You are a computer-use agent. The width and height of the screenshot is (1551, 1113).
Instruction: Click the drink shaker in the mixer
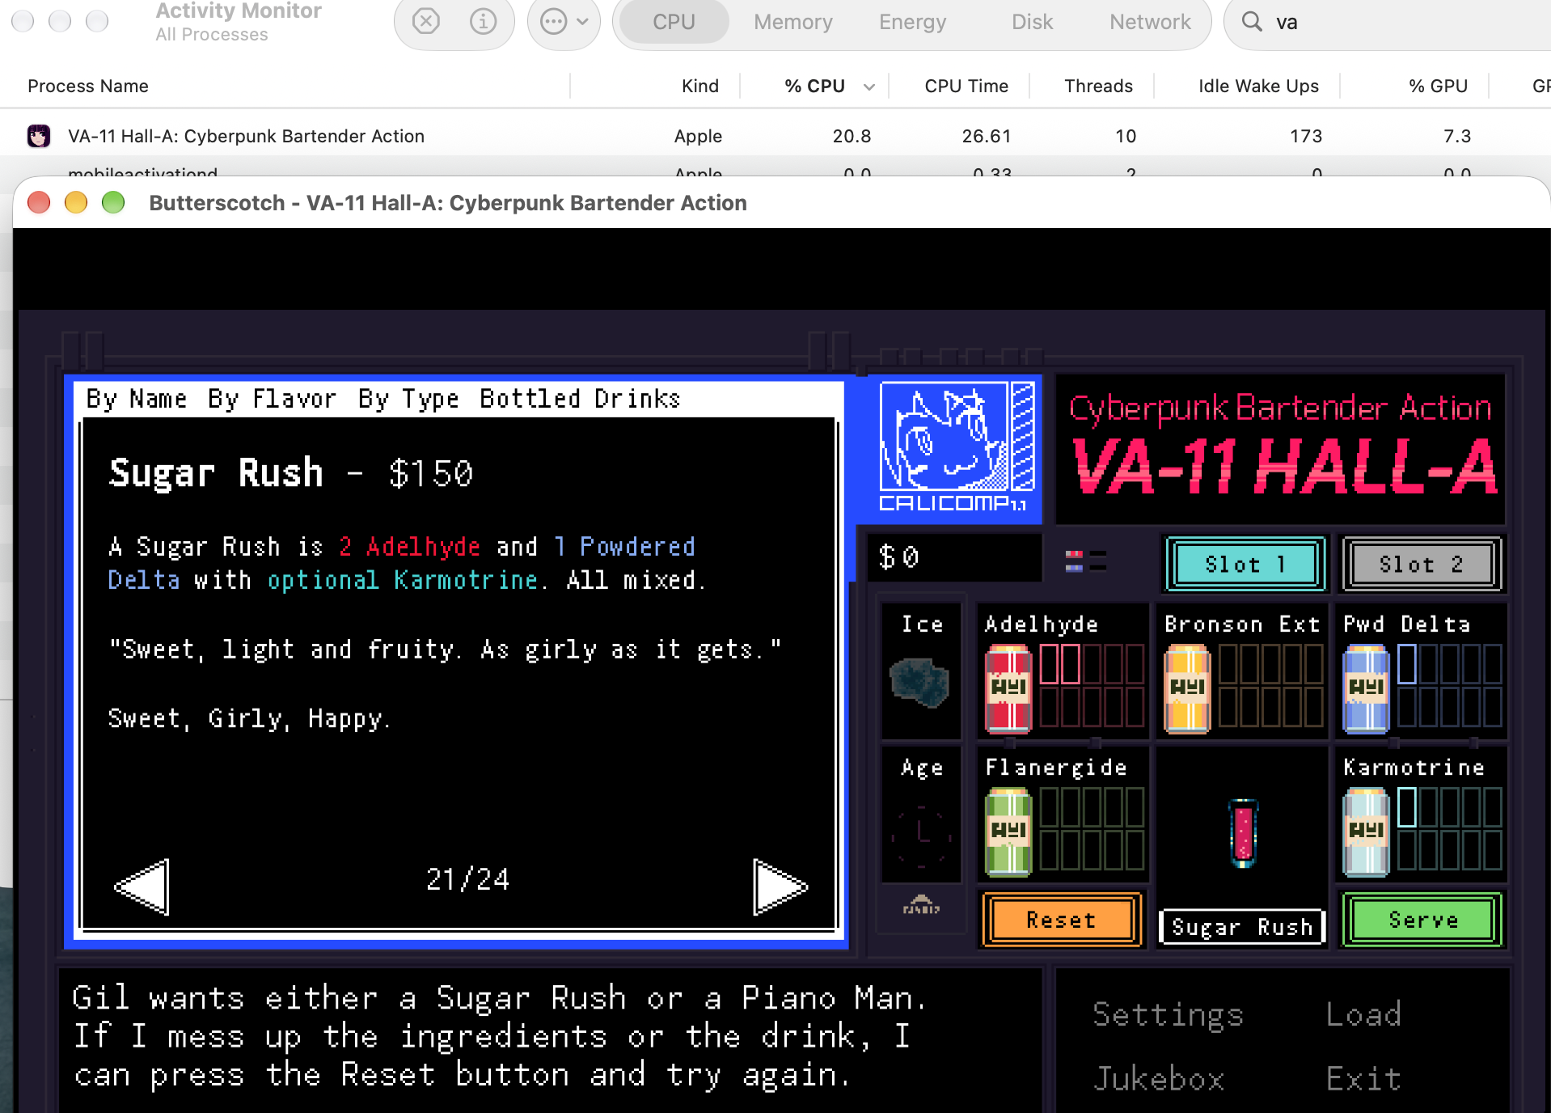pyautogui.click(x=1243, y=833)
